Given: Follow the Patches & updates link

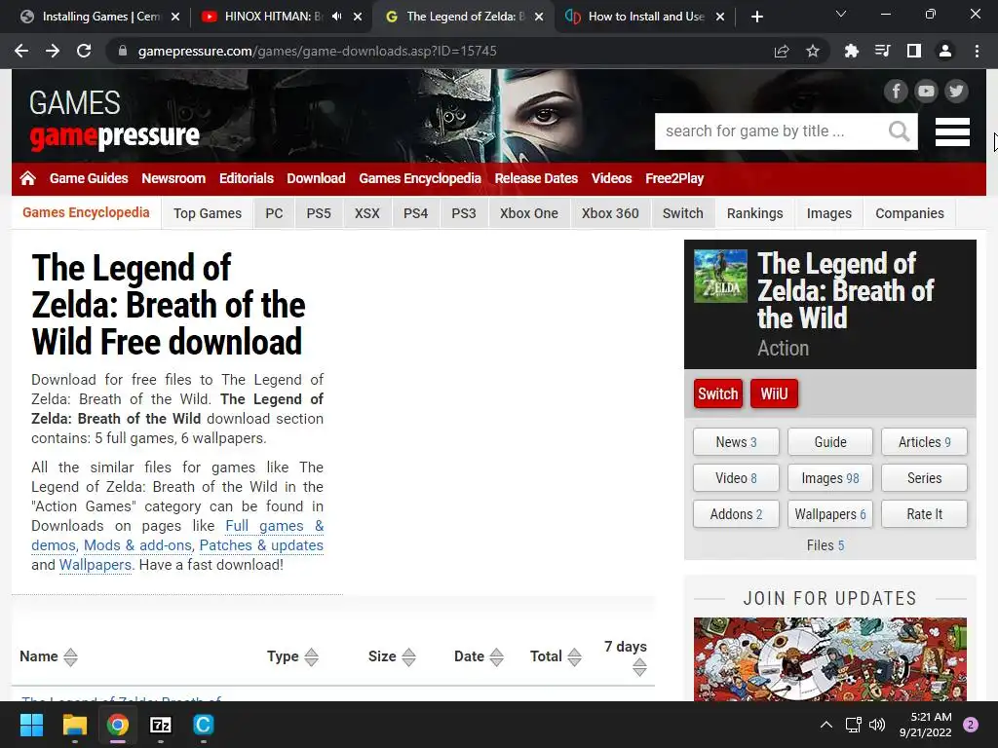Looking at the screenshot, I should 261,545.
